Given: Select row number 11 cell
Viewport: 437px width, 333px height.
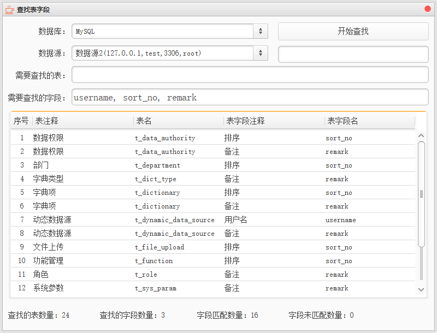Looking at the screenshot, I should [22, 274].
